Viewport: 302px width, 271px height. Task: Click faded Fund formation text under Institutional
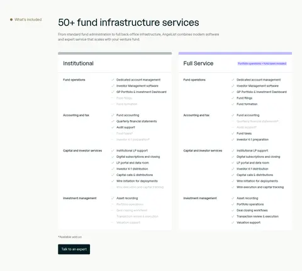(126, 104)
